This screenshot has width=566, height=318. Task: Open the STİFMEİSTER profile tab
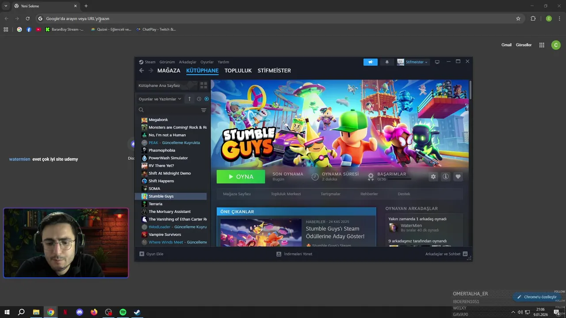click(x=274, y=70)
